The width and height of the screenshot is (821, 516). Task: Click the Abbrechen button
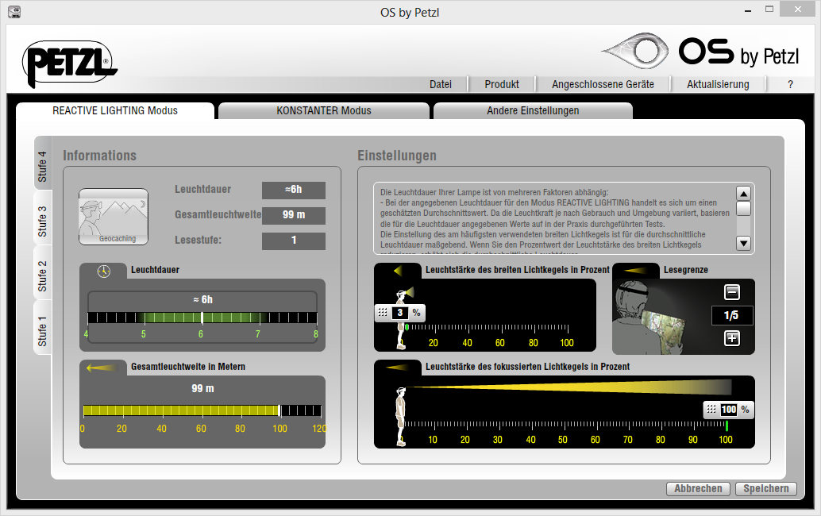[x=698, y=488]
